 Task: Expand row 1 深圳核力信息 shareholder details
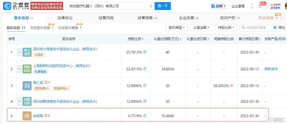[19, 52]
